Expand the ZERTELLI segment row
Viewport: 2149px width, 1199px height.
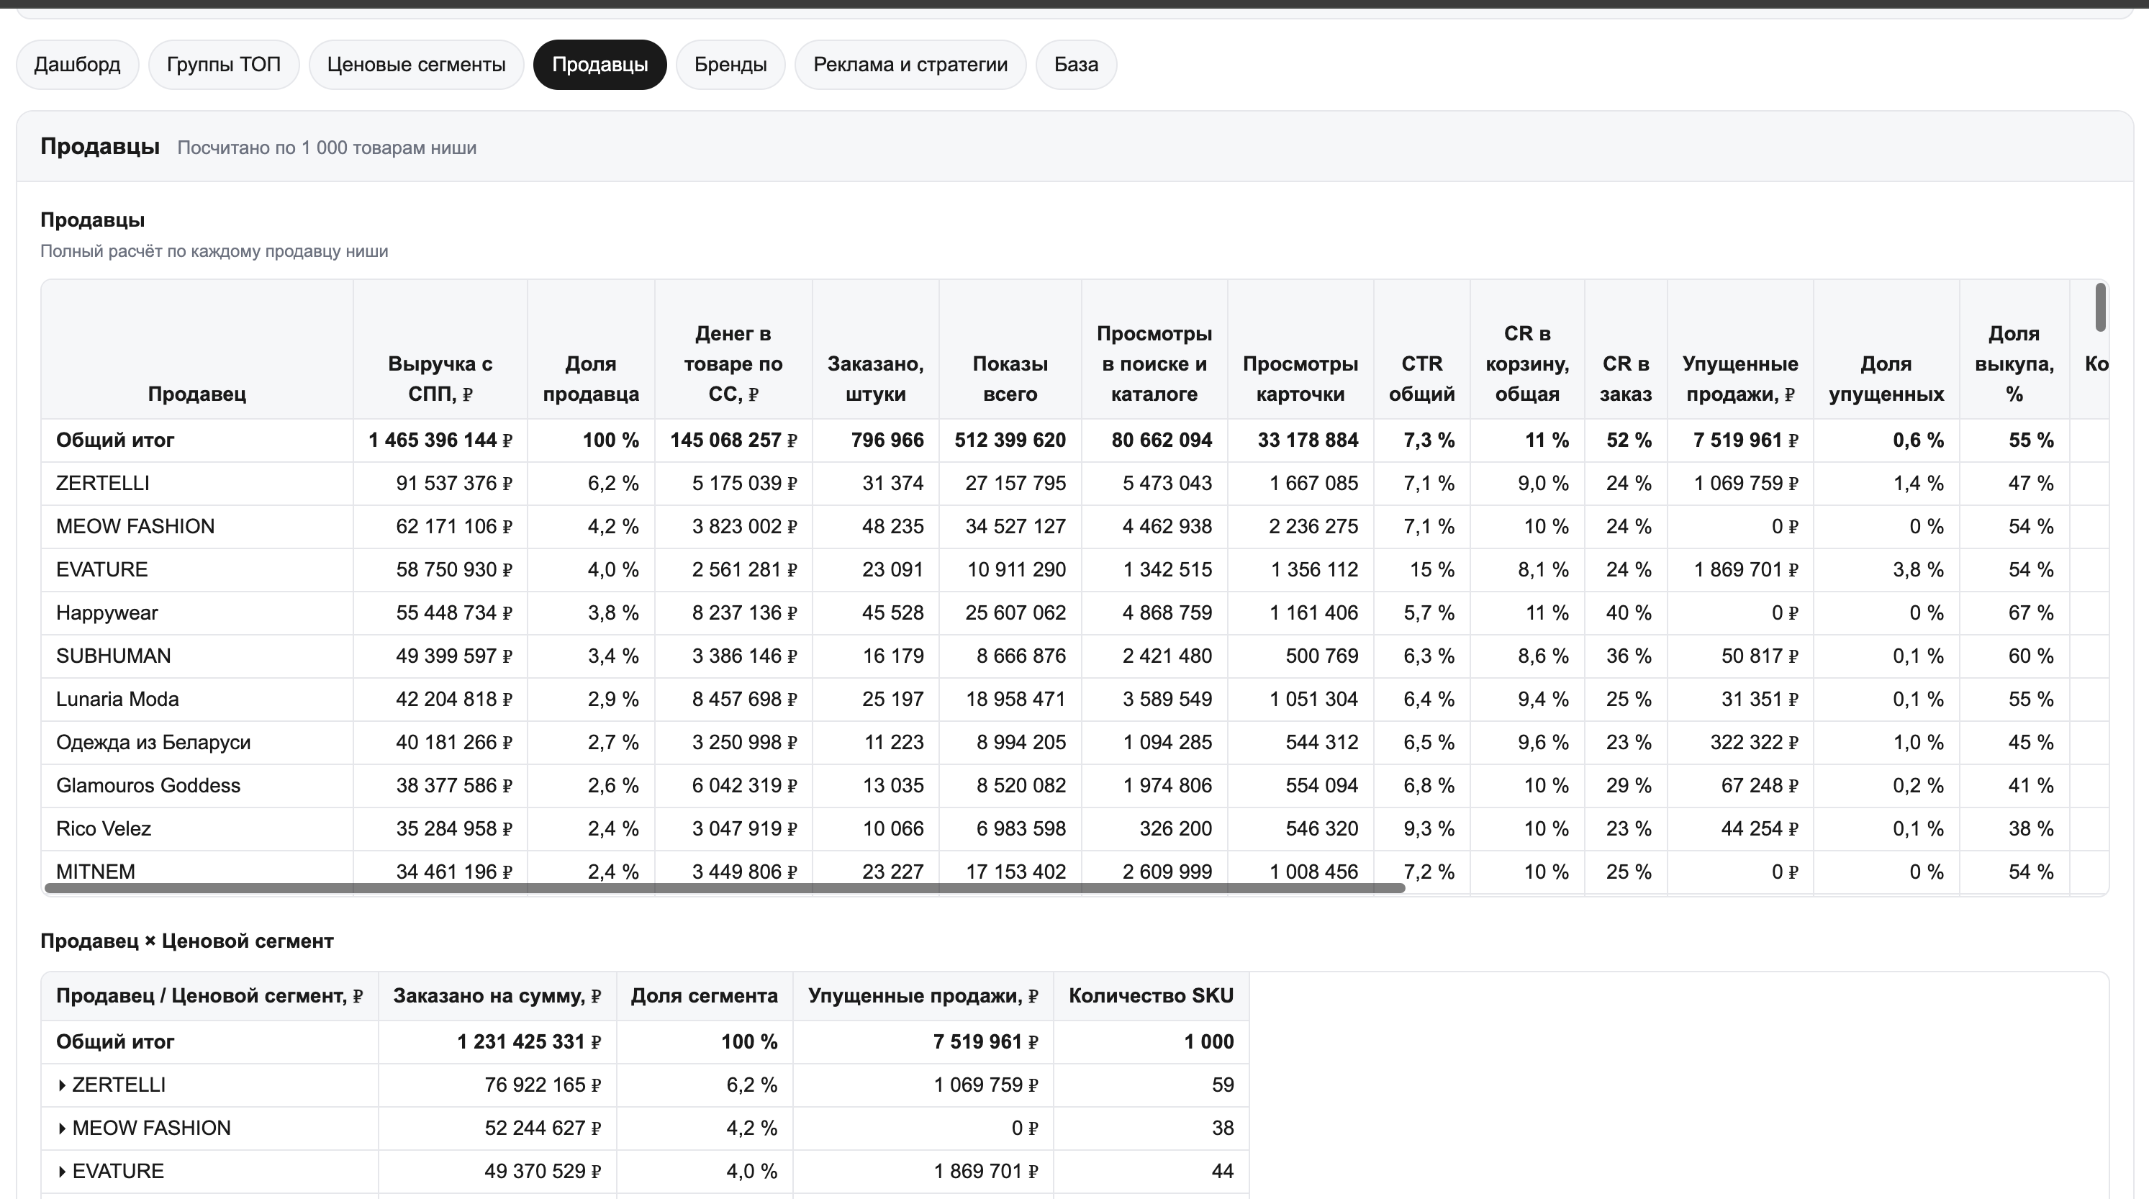(x=63, y=1085)
